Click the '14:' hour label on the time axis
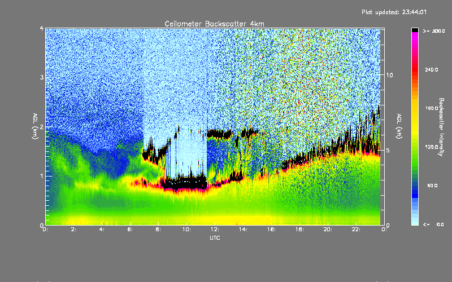This screenshot has height=282, width=452. click(x=243, y=230)
